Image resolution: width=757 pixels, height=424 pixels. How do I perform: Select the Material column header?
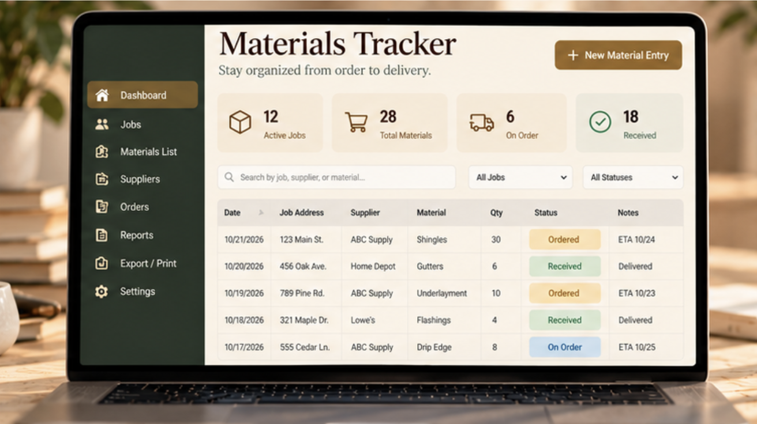pos(432,213)
